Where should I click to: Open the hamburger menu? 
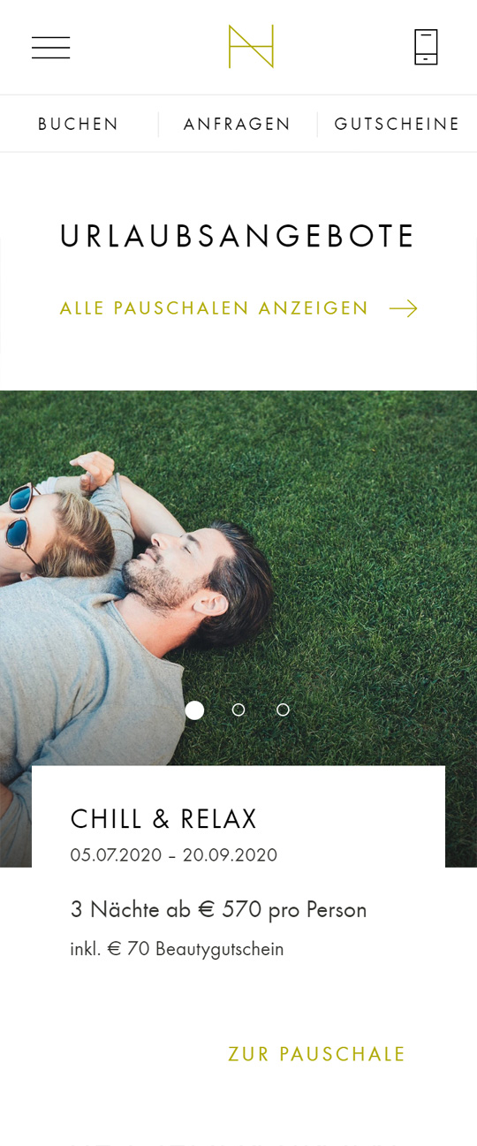(50, 48)
